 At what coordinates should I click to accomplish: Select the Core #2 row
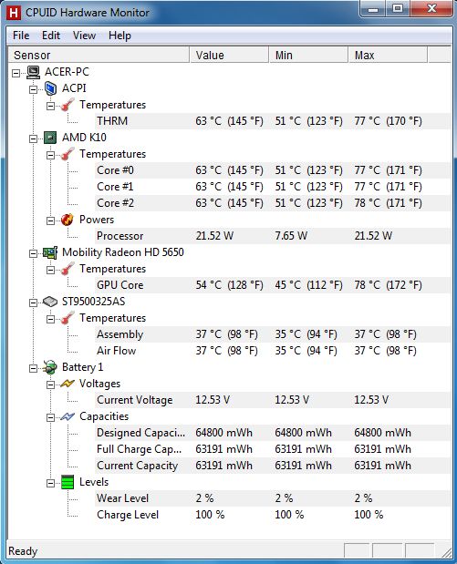pos(273,203)
